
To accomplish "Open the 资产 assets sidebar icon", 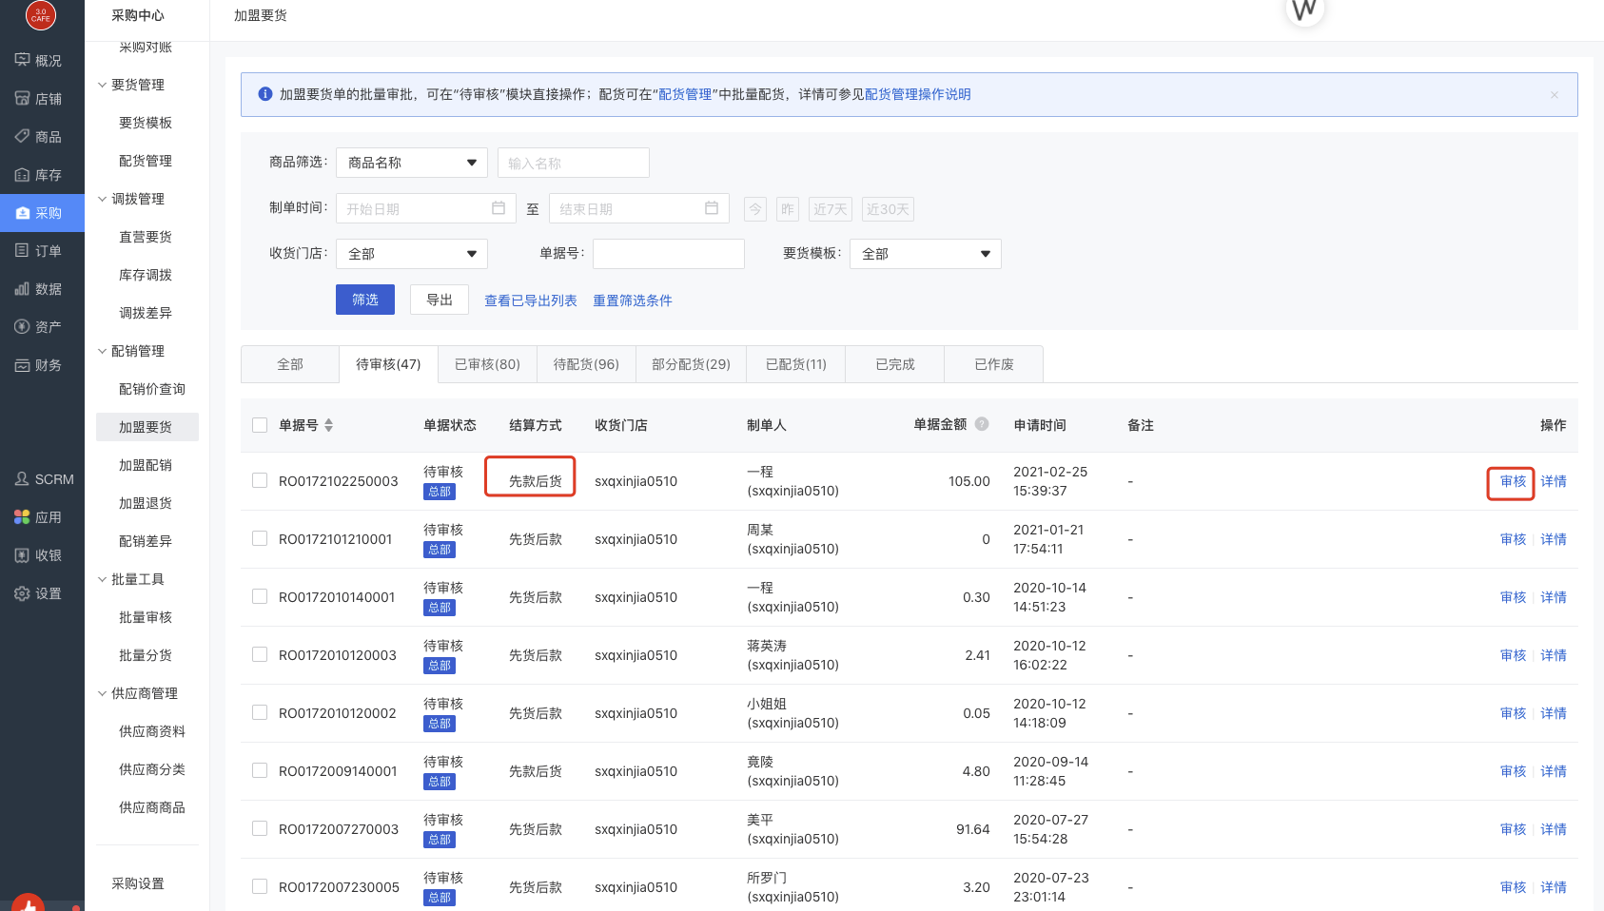I will [23, 326].
